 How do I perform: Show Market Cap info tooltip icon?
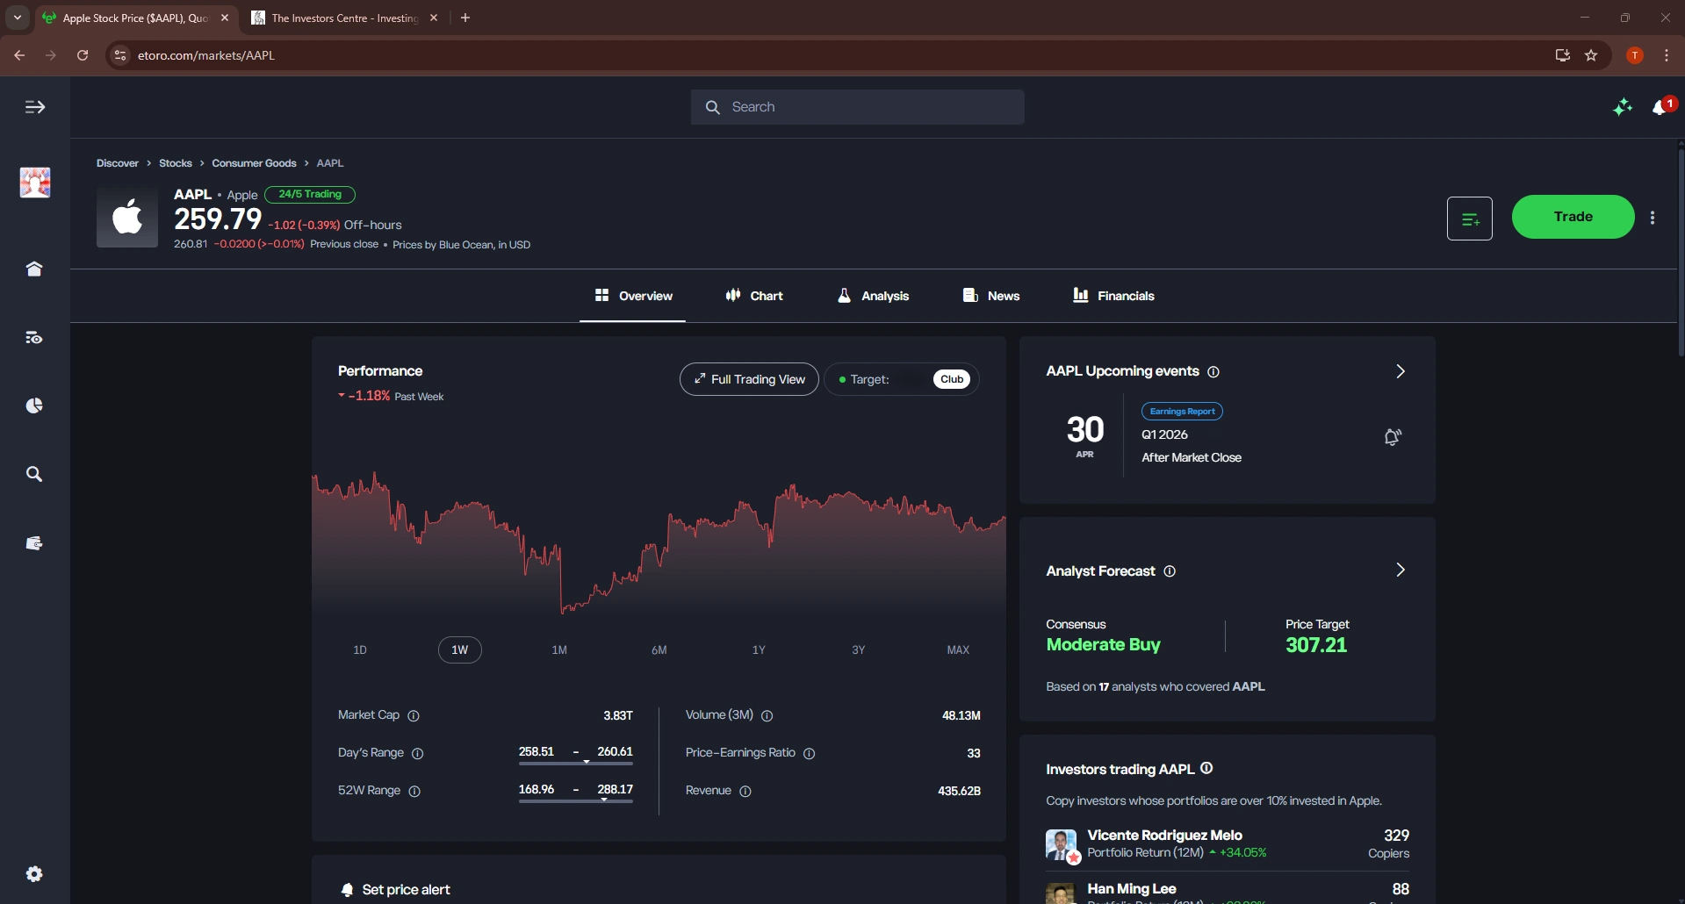point(414,716)
